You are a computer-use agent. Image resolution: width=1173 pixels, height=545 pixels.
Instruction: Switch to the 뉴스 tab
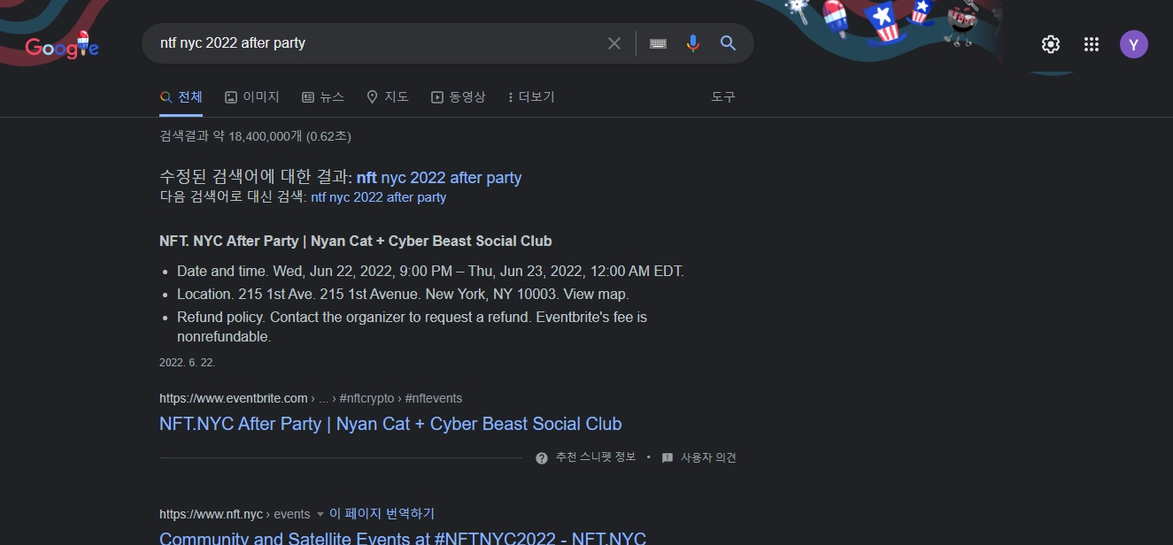(323, 97)
